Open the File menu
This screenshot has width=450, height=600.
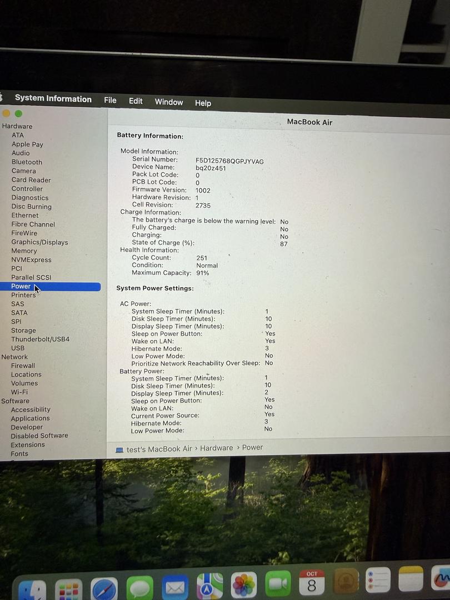coord(110,100)
